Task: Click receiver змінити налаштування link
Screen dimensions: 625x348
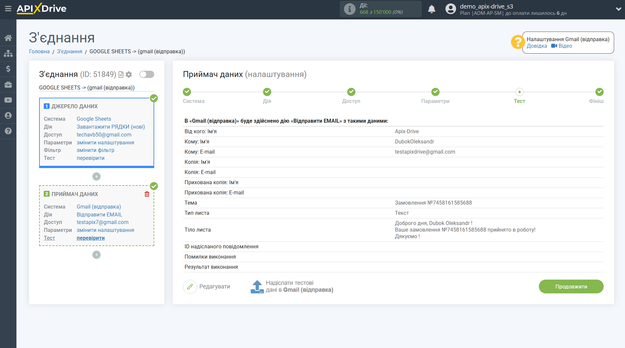Action: tap(105, 230)
